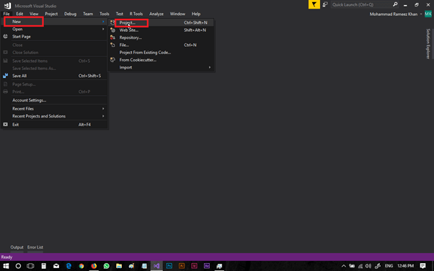This screenshot has width=434, height=271.
Task: Expand Recent Projects and Solutions submenu
Action: coord(54,116)
